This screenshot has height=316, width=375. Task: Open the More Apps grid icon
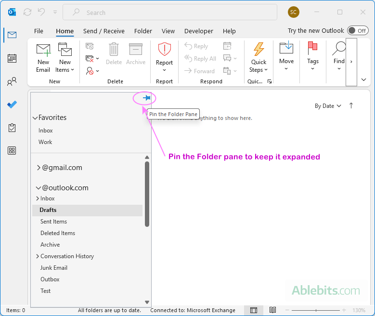(12, 151)
